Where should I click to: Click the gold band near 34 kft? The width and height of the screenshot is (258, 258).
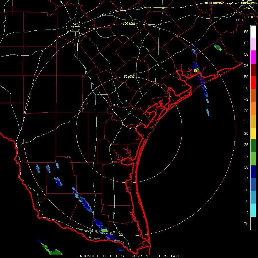253,122
